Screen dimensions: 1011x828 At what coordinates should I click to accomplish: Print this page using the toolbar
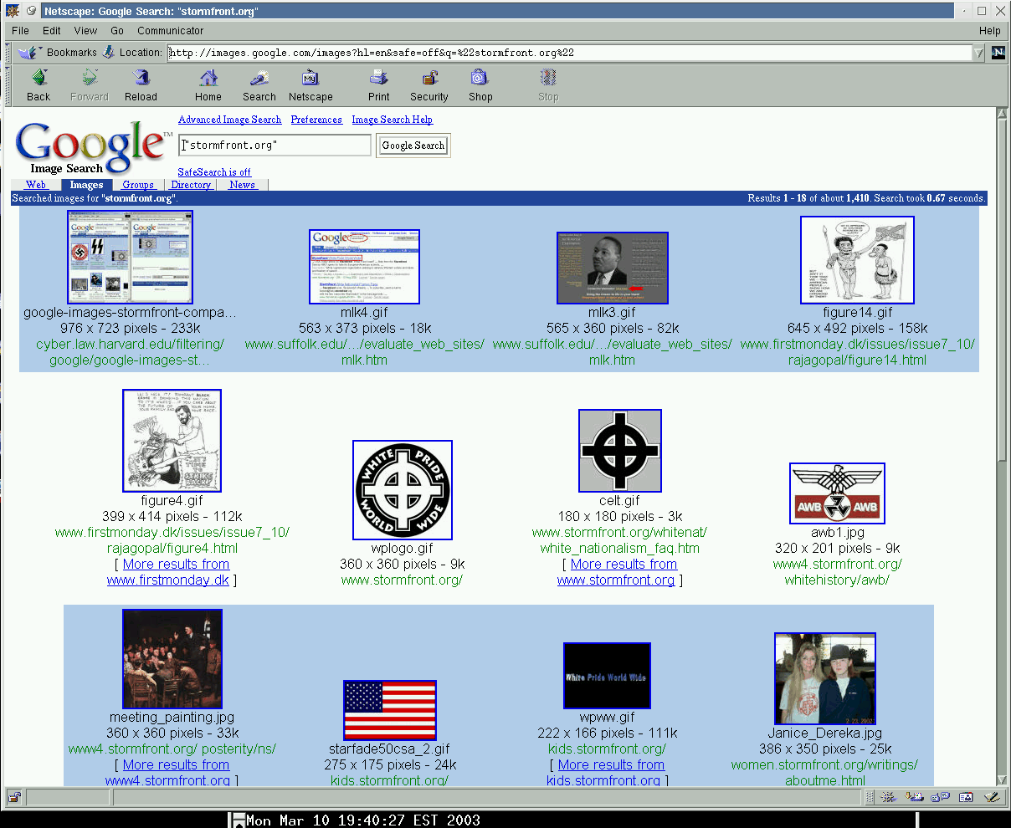pyautogui.click(x=379, y=85)
